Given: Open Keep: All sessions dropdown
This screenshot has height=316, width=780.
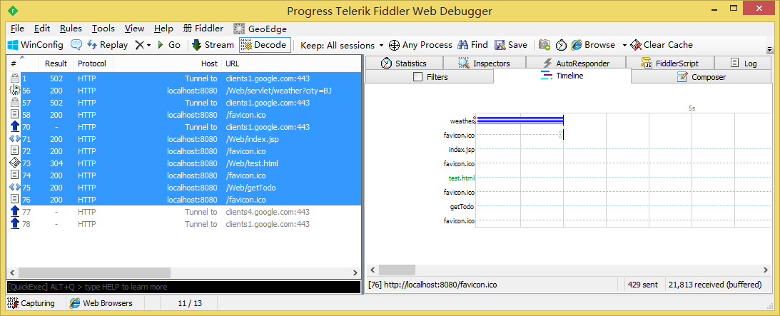Looking at the screenshot, I should point(343,45).
